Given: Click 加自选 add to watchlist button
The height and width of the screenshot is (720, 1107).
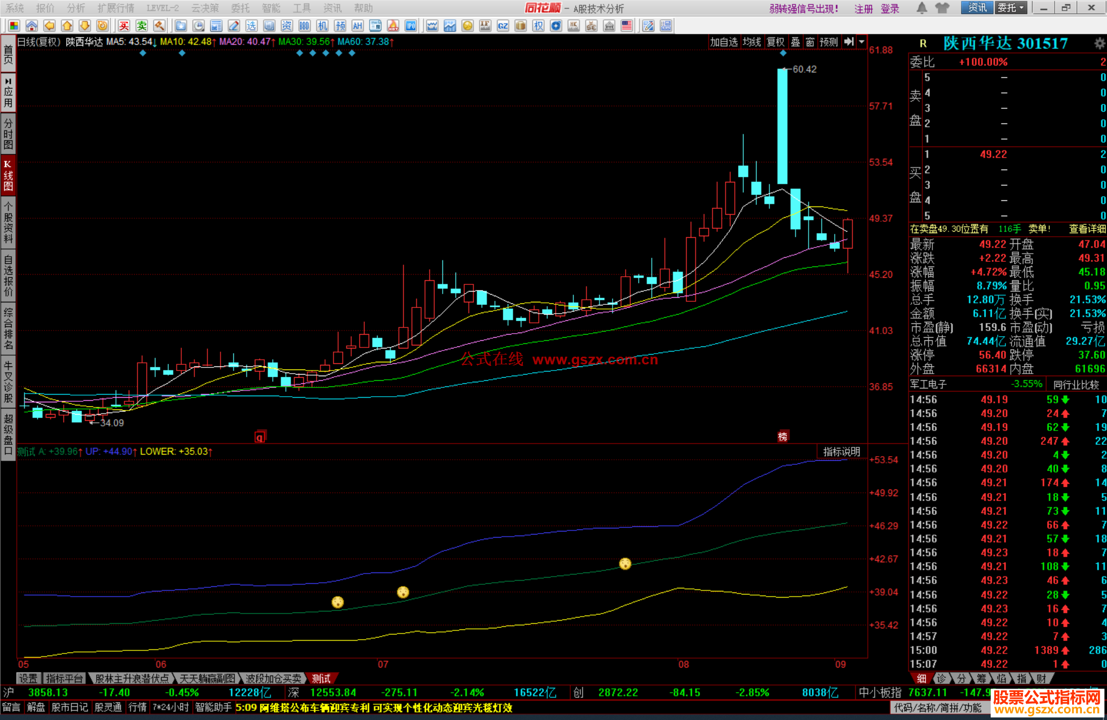Looking at the screenshot, I should pyautogui.click(x=724, y=42).
